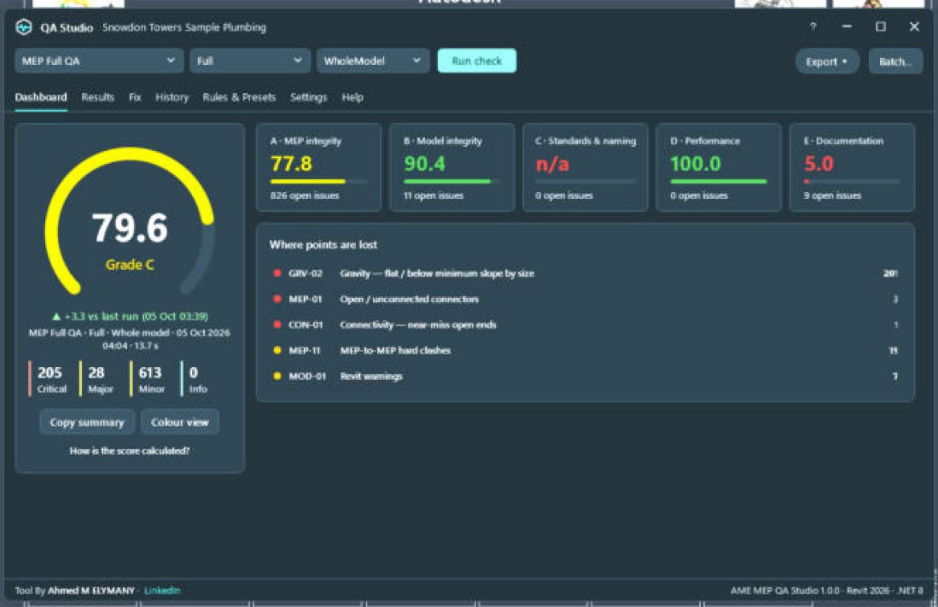Click the 79.6 Grade C score gauge
This screenshot has height=607, width=938.
(130, 222)
